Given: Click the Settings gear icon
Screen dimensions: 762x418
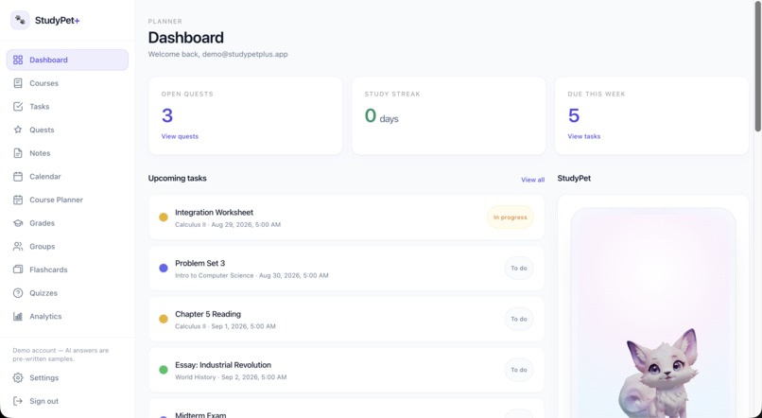Looking at the screenshot, I should [18, 377].
